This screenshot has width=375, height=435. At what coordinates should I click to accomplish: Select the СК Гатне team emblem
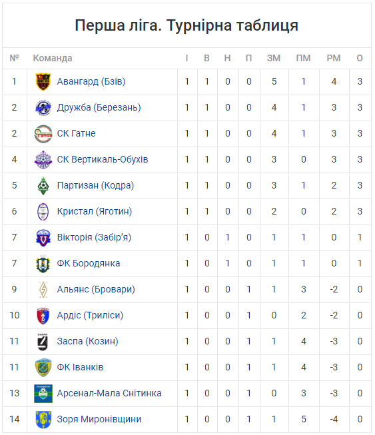[43, 134]
